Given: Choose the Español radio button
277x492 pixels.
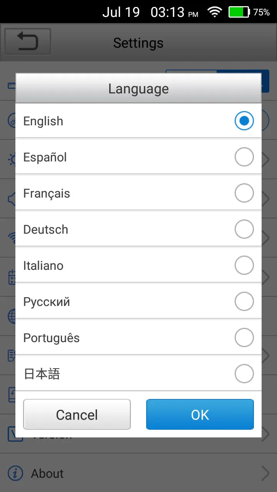Looking at the screenshot, I should 244,157.
